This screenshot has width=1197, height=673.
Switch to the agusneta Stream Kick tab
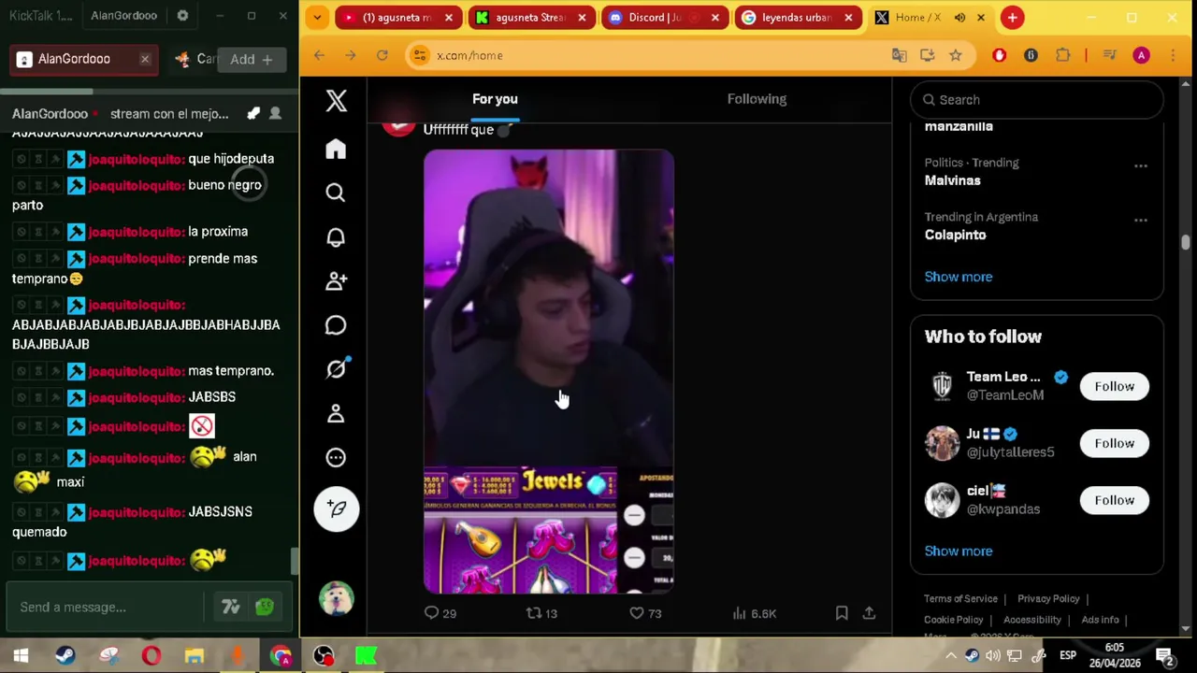(531, 18)
